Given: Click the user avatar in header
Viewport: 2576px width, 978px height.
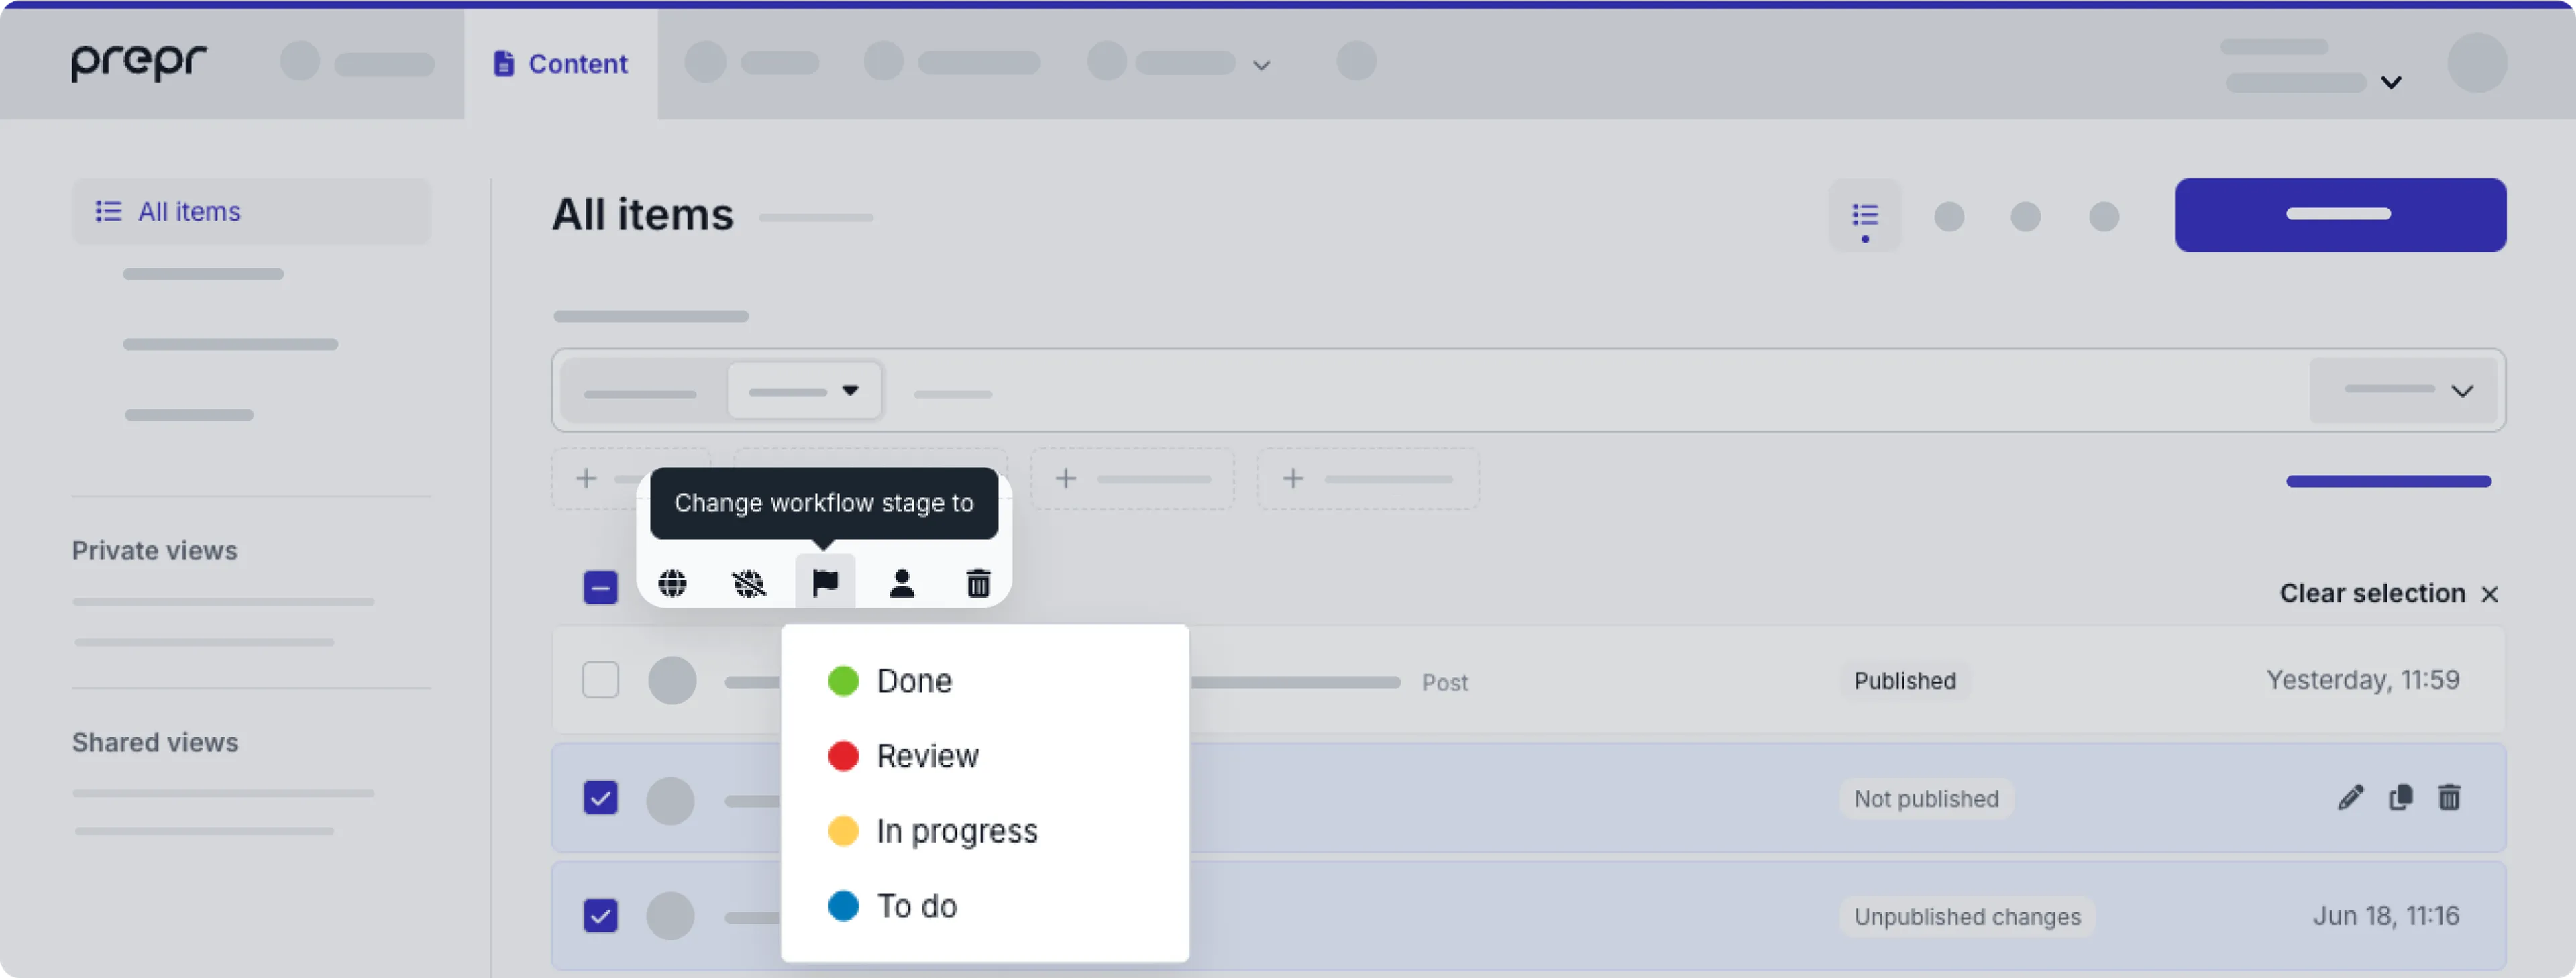Looking at the screenshot, I should pyautogui.click(x=2476, y=62).
